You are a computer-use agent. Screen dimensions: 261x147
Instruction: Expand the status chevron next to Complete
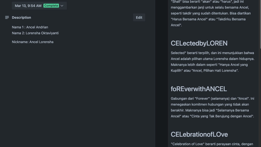62,6
